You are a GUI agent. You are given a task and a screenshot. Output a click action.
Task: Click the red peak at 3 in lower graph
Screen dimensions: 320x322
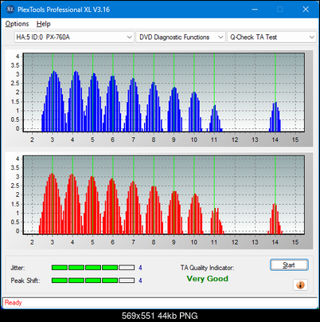pos(52,203)
